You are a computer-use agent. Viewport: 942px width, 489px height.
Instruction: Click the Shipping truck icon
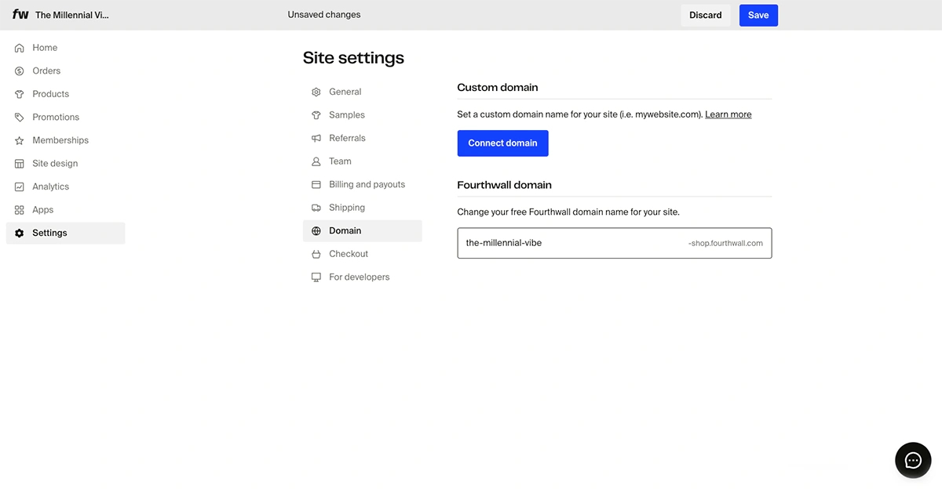[316, 208]
